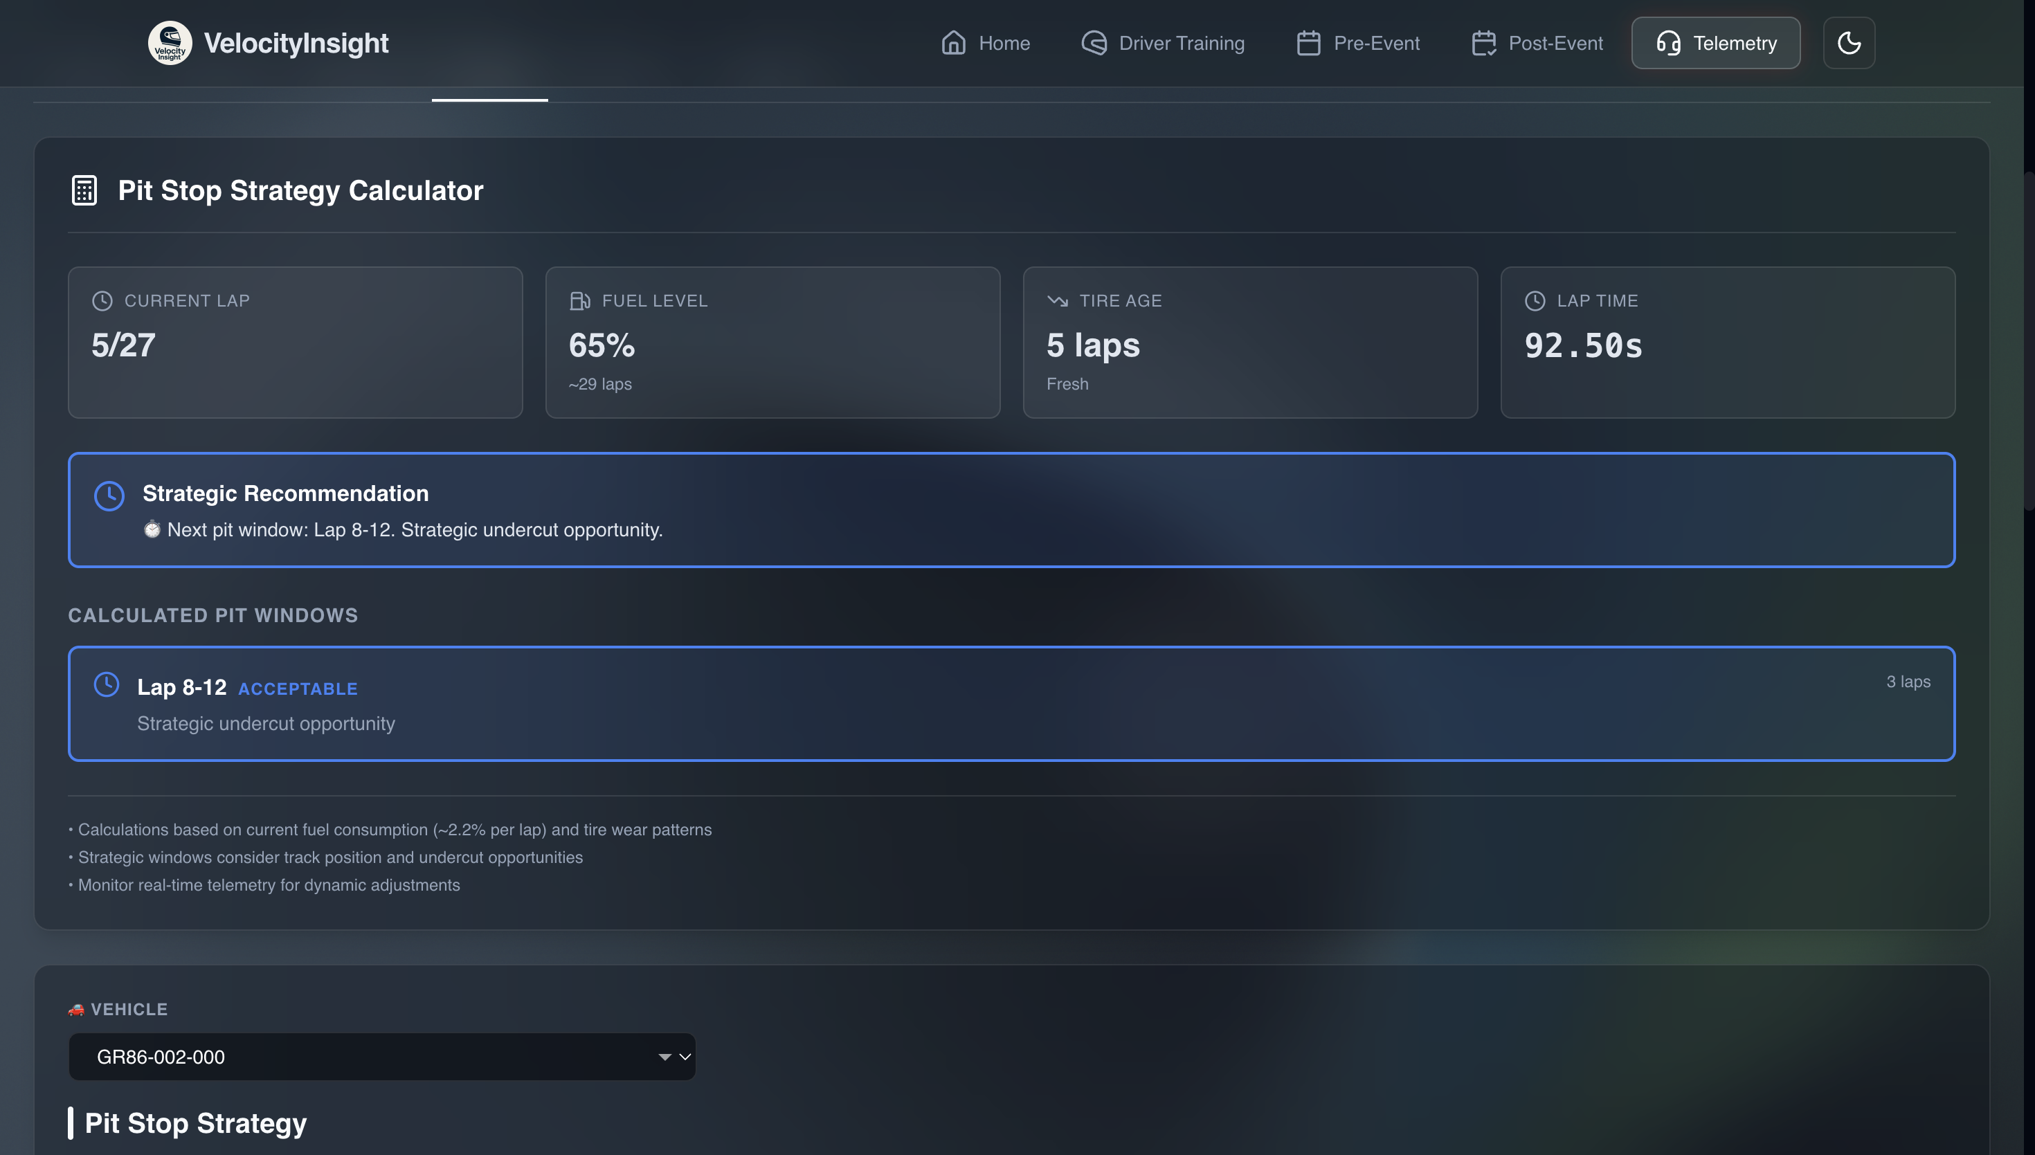Switch to the Pre-Event tab
The image size is (2035, 1155).
(1358, 43)
